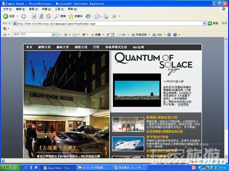Screen dimensions: 229x171
Task: Click the blue help question mark icon
Action: point(175,35)
